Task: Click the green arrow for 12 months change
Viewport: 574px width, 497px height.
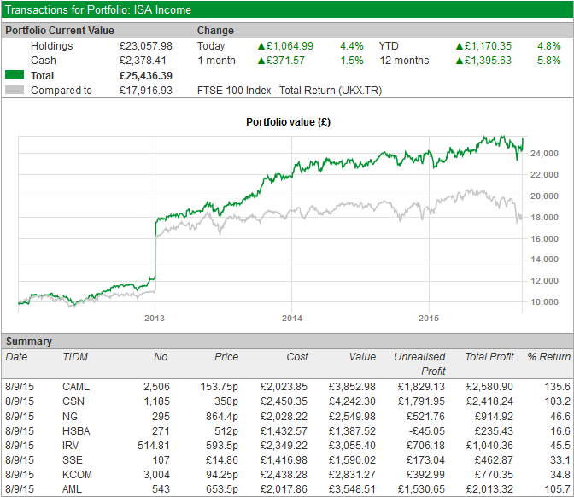Action: (x=460, y=61)
